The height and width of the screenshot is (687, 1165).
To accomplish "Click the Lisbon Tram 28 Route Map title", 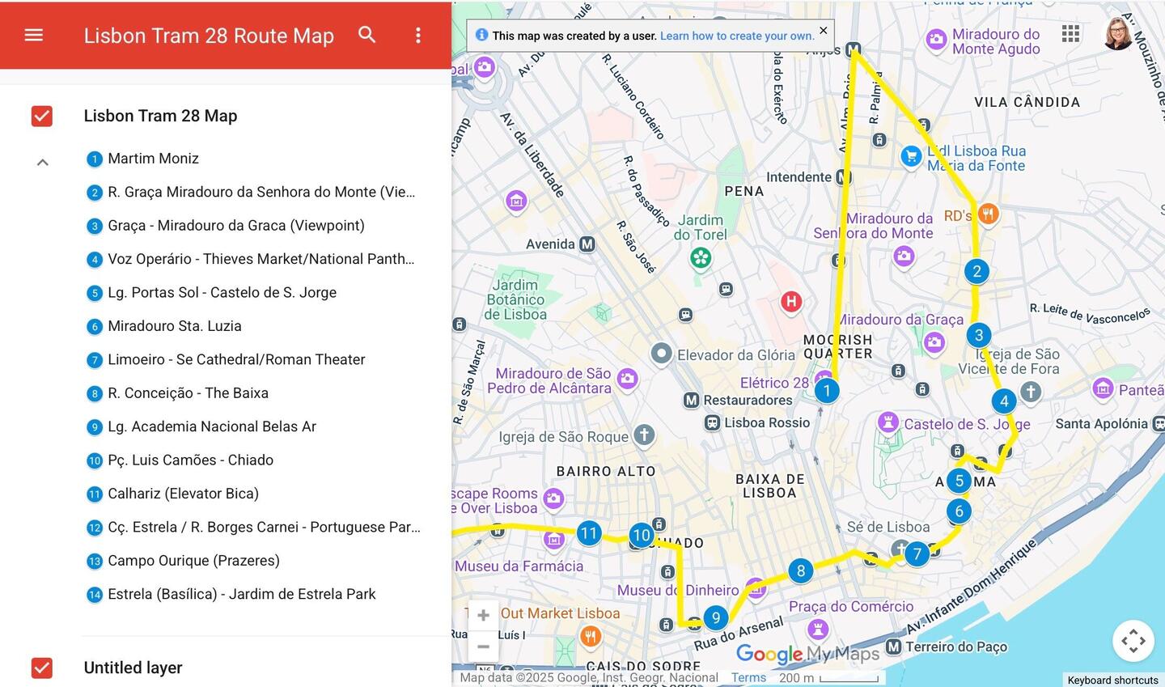I will pos(209,36).
